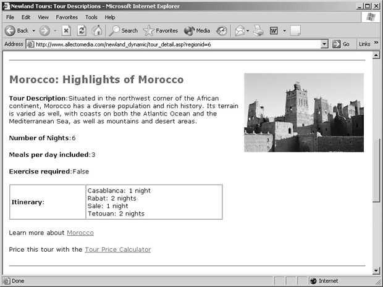Click the Number of Nights label
Image resolution: width=383 pixels, height=287 pixels.
point(40,138)
